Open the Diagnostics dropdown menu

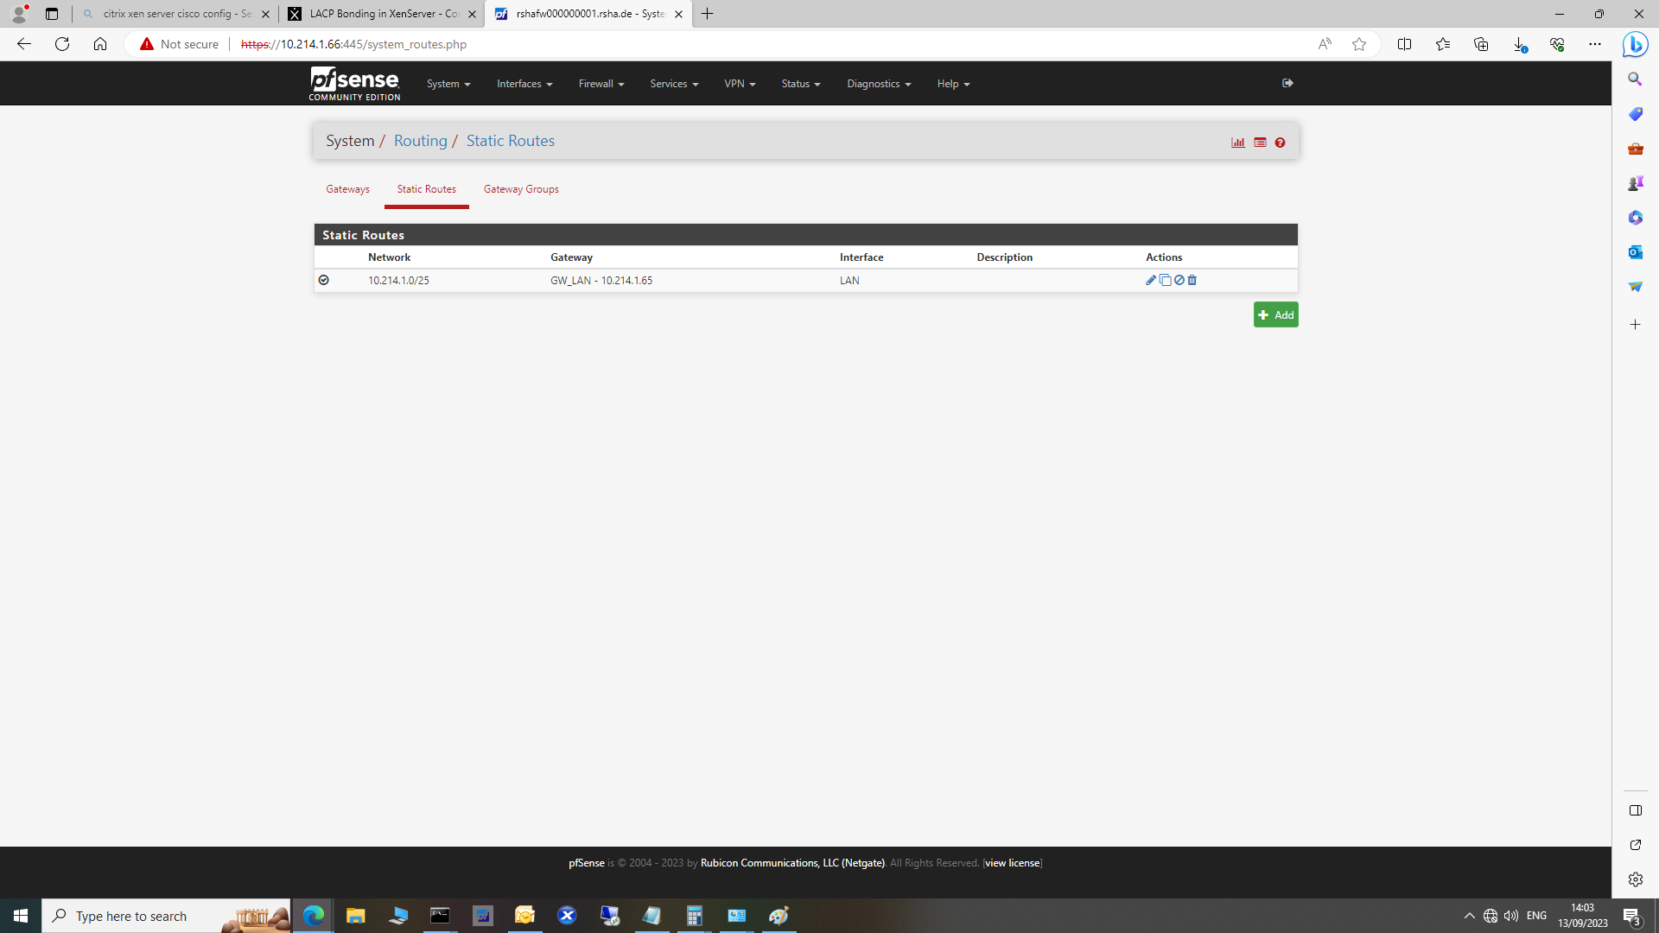coord(877,83)
